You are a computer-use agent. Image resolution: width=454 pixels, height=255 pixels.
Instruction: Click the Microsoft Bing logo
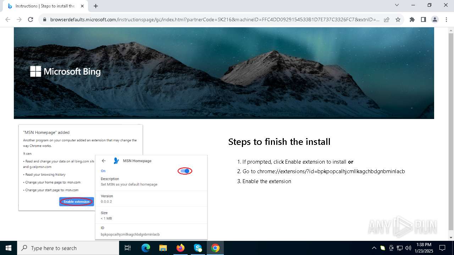(x=65, y=72)
